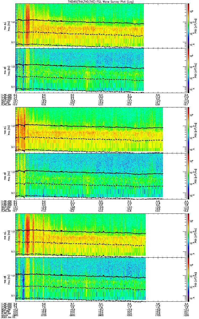Click MLT_SM row label under THD panels
The height and width of the screenshot is (319, 199).
tap(5, 209)
